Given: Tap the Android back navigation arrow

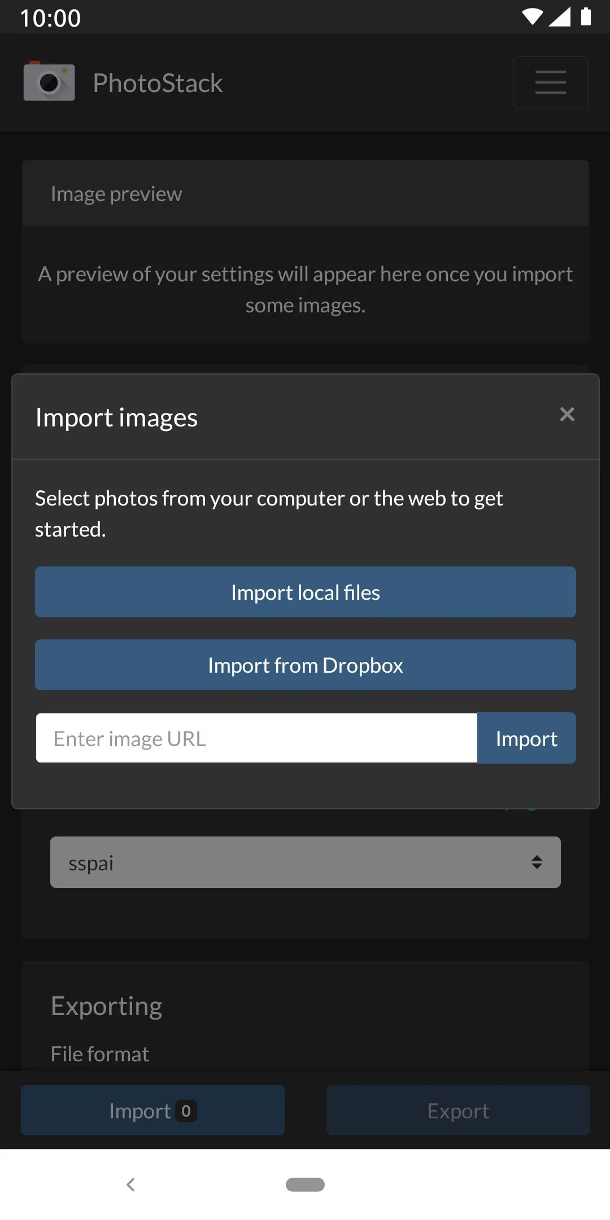Looking at the screenshot, I should 131,1184.
